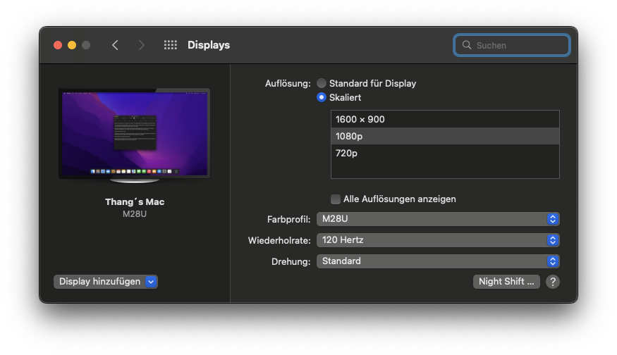The image size is (617, 355).
Task: Open the Drehung Standard dropdown
Action: [x=438, y=261]
